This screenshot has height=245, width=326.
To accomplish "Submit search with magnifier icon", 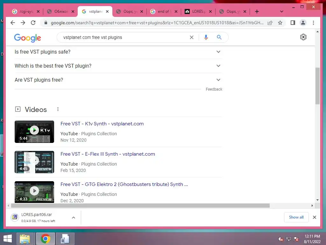I will coord(219,37).
